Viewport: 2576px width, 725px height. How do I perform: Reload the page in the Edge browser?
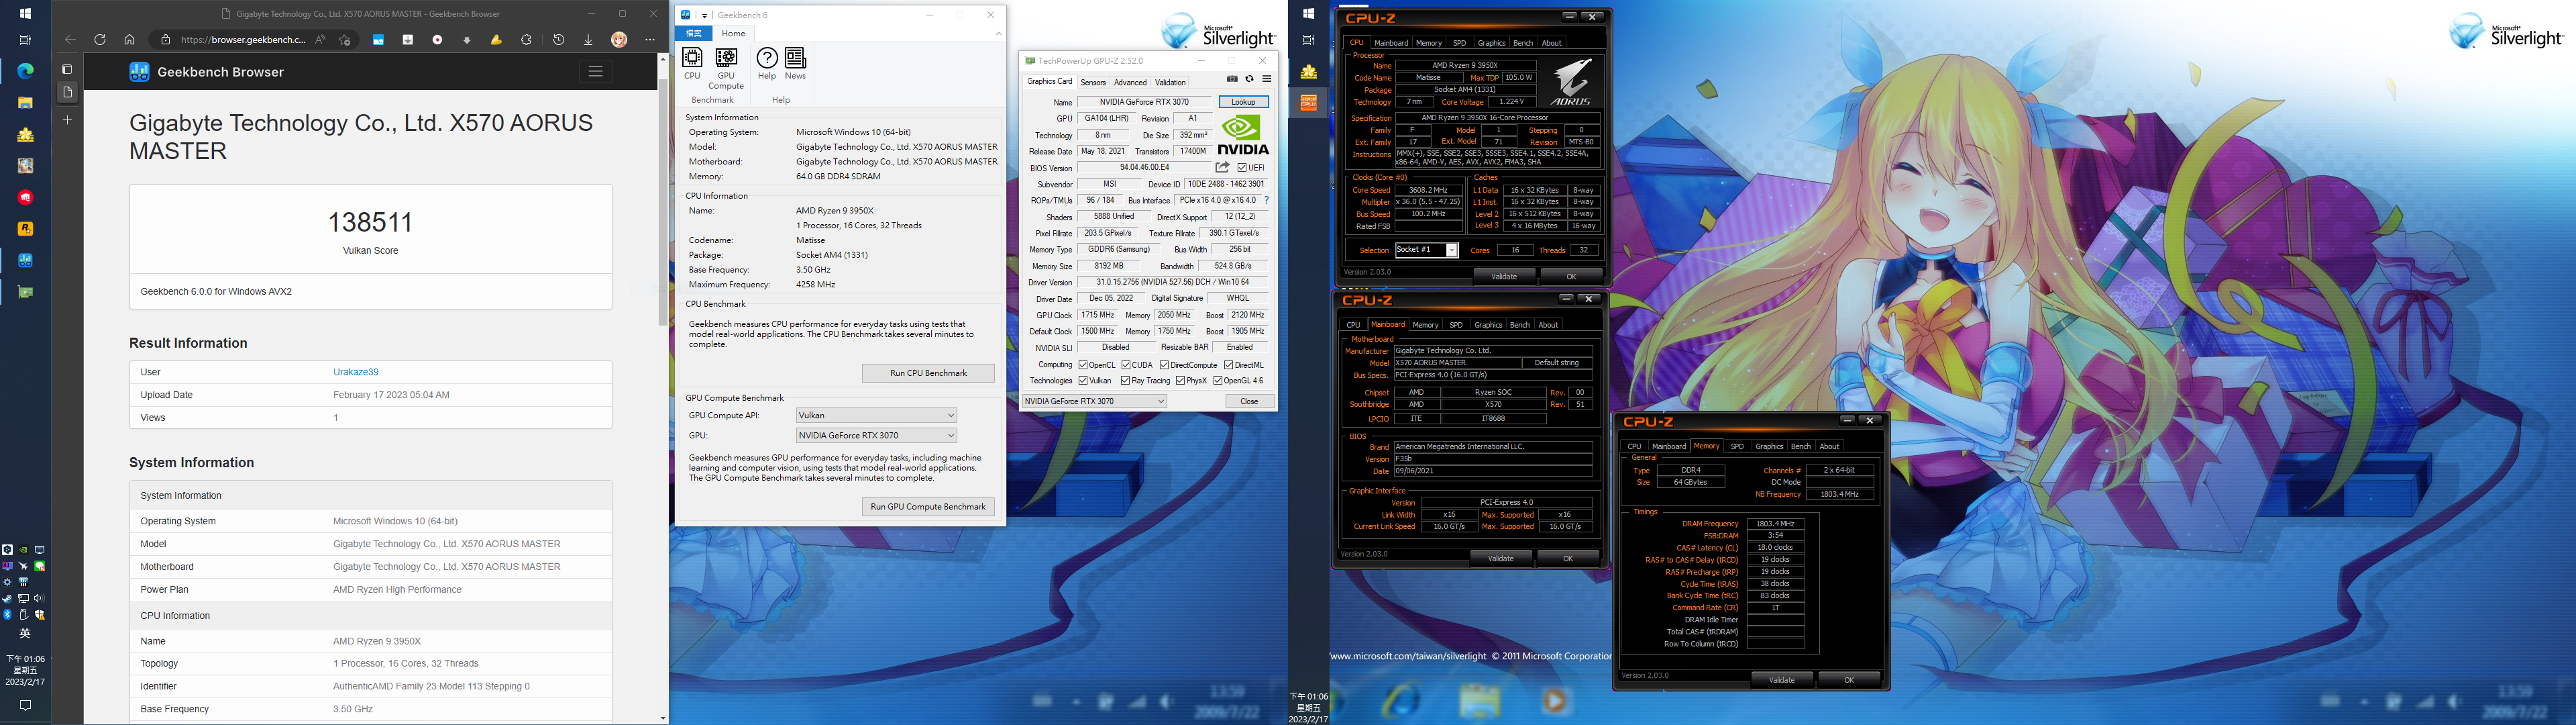click(x=100, y=40)
